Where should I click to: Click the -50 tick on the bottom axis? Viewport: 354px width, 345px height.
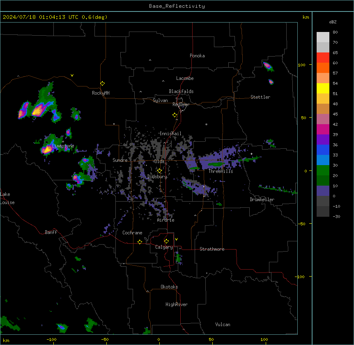coord(105,339)
